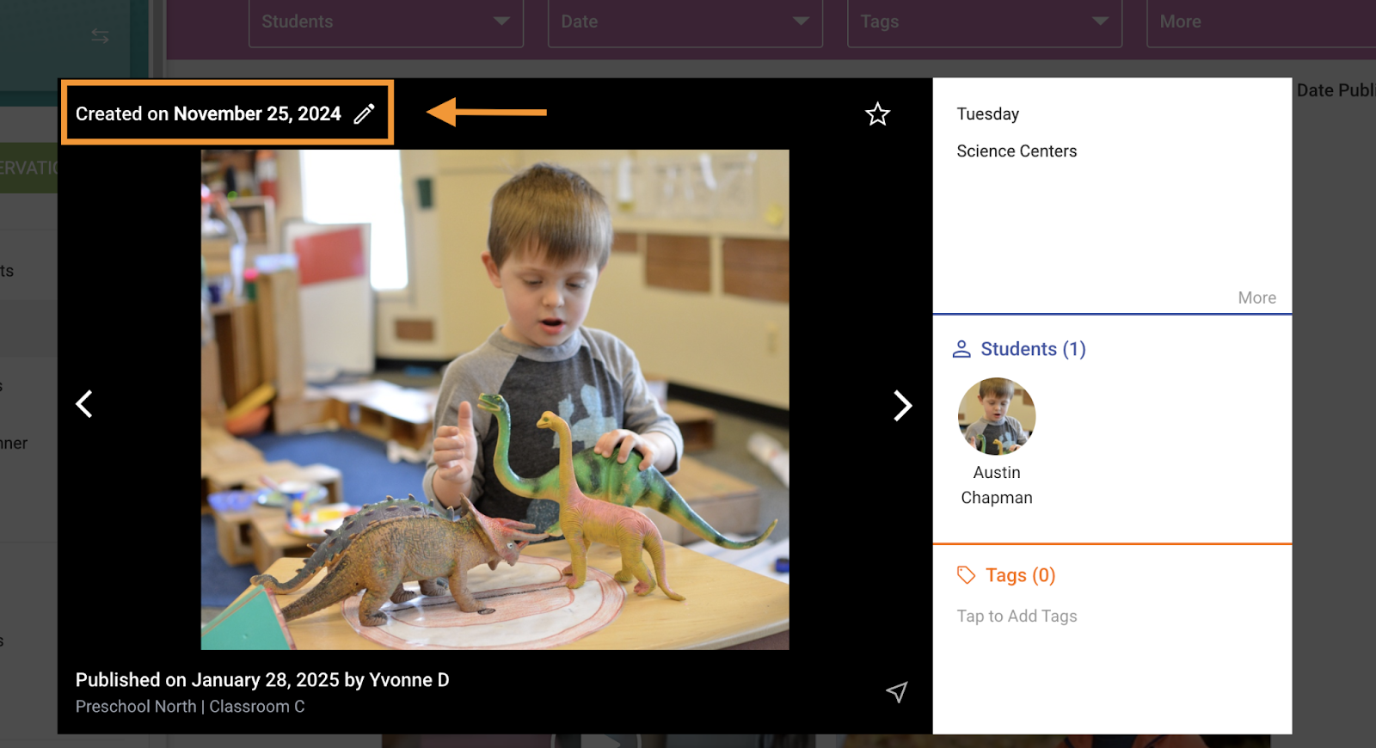
Task: Open the Students (1) section header
Action: coord(1033,349)
